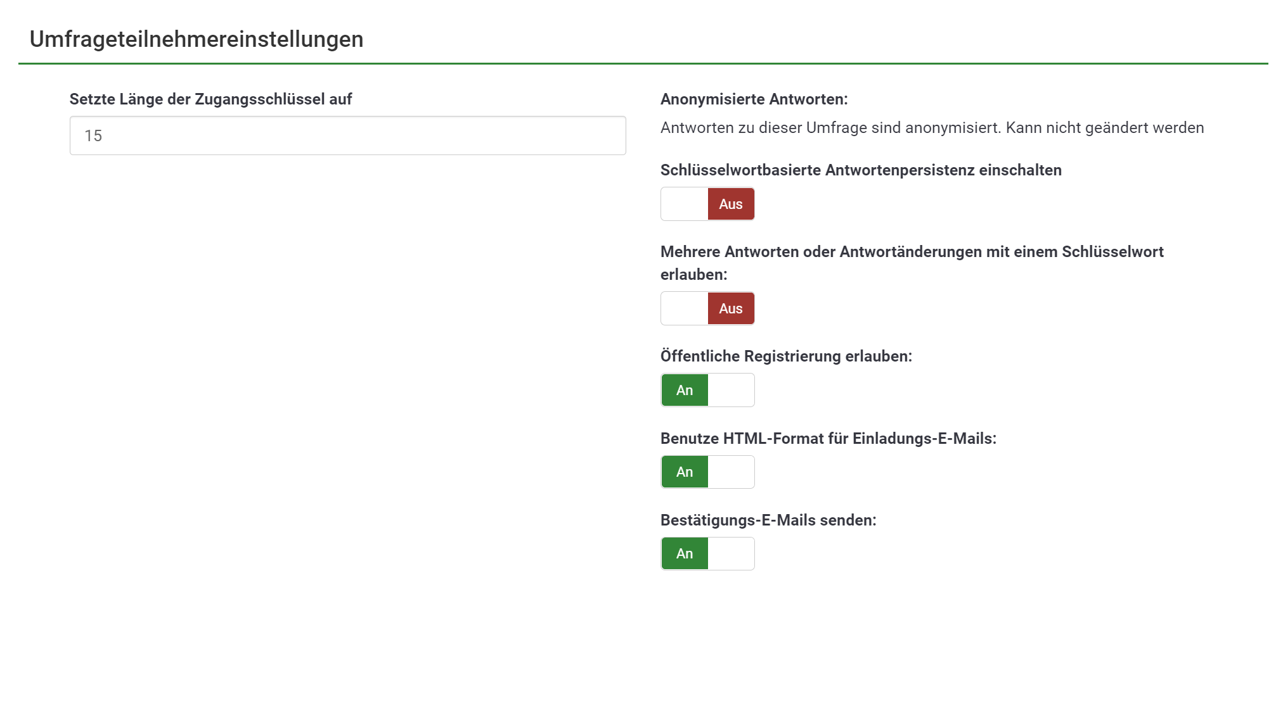Viewport: 1276px width, 711px height.
Task: Click the 'Öffentliche Registrierung erlauben:' label
Action: tap(786, 356)
